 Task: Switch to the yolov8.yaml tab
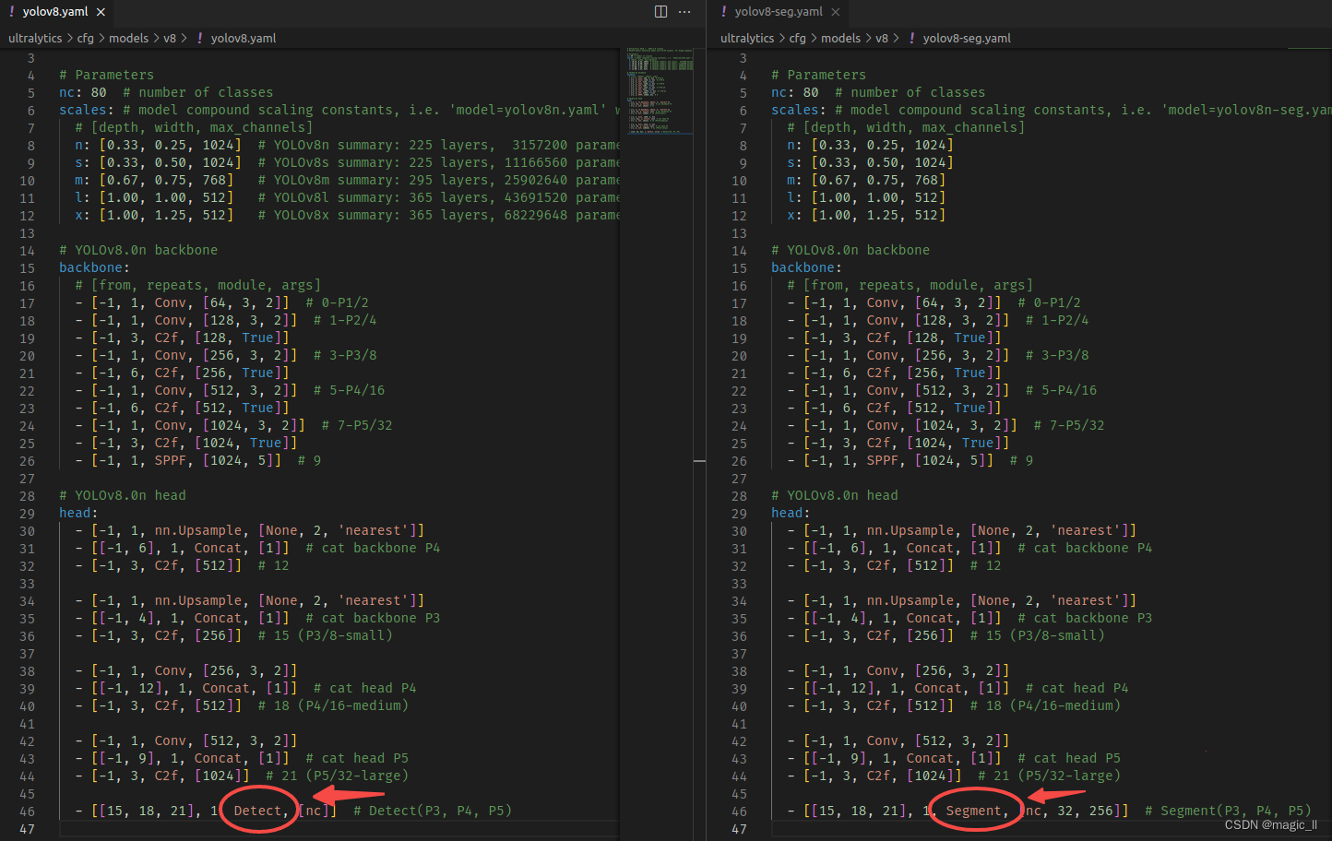pyautogui.click(x=57, y=12)
